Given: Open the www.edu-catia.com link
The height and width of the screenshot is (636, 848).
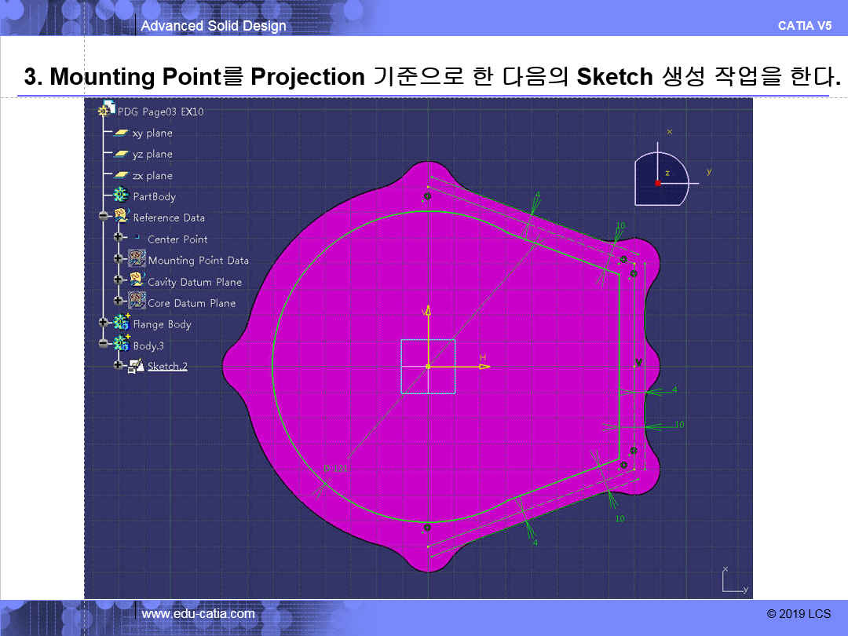Looking at the screenshot, I should tap(198, 613).
